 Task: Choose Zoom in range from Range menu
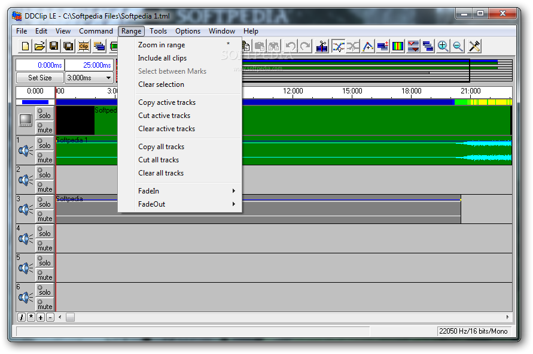(180, 45)
